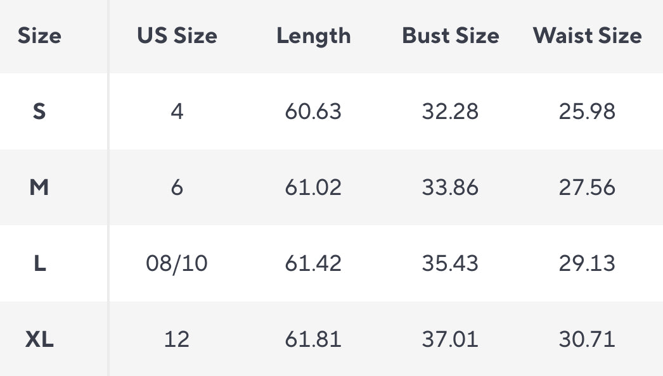663x376 pixels.
Task: Click the Size column header
Action: [x=39, y=36]
